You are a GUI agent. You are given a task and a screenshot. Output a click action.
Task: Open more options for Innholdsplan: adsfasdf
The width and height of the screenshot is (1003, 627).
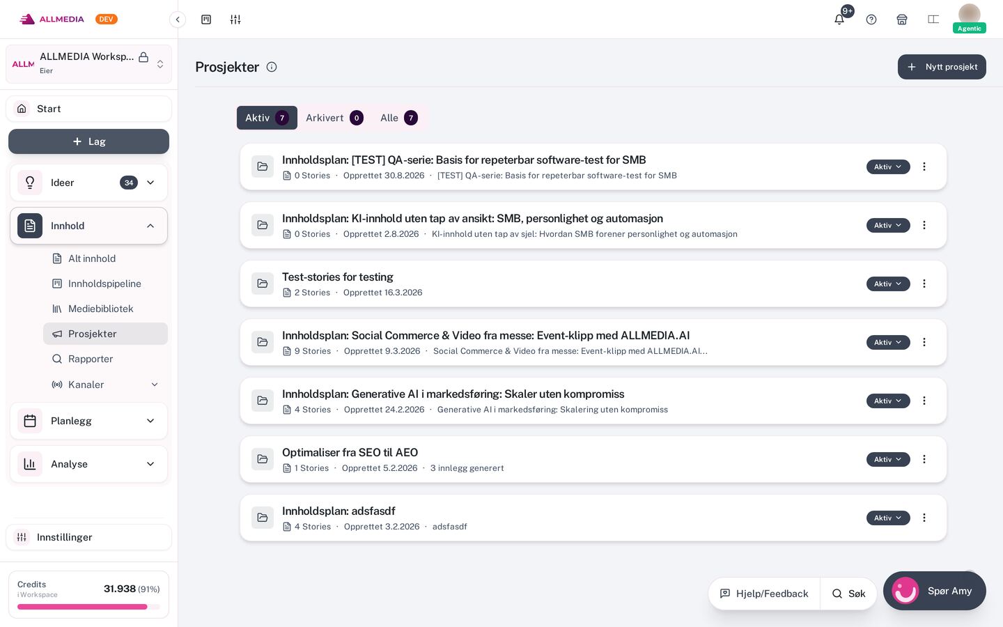[924, 518]
